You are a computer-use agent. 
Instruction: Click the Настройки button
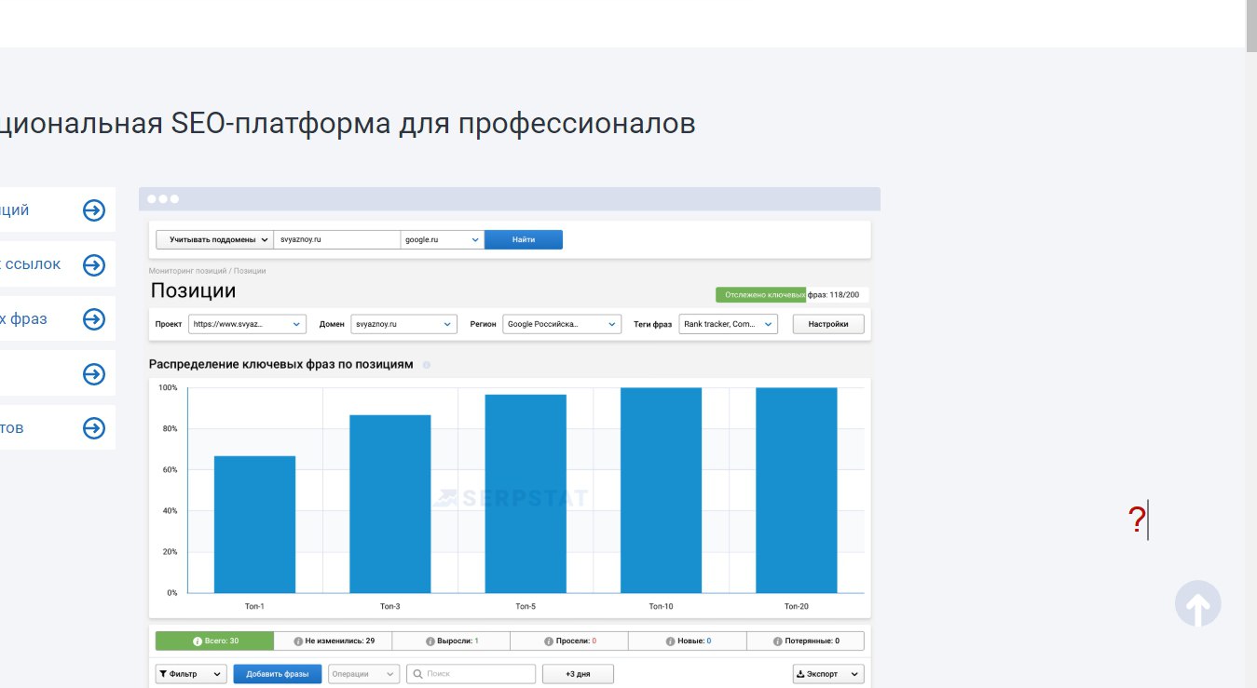tap(828, 324)
